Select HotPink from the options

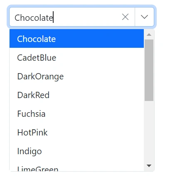(76, 132)
